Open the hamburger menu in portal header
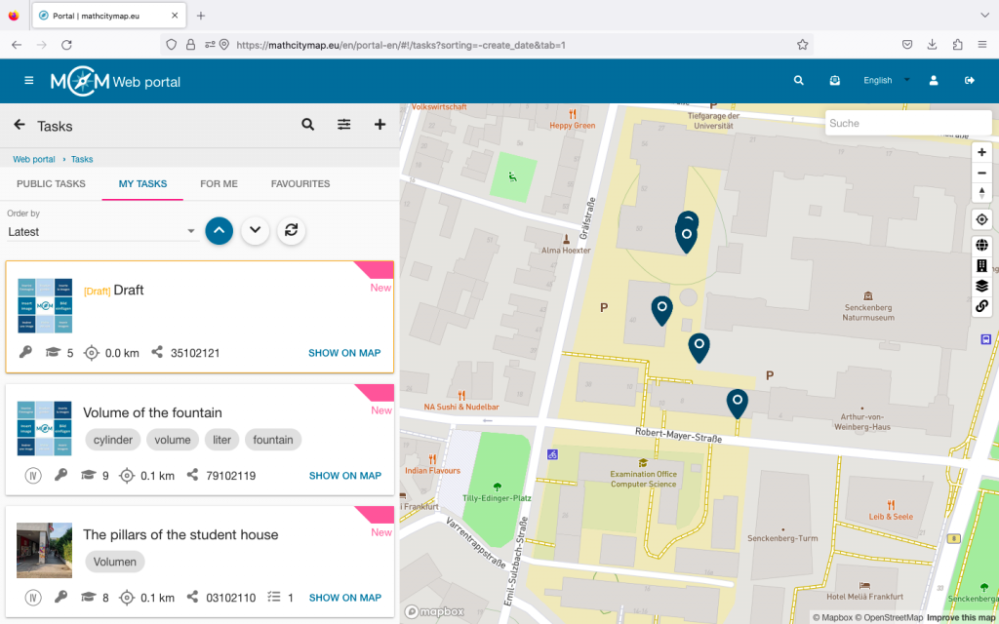 tap(29, 81)
